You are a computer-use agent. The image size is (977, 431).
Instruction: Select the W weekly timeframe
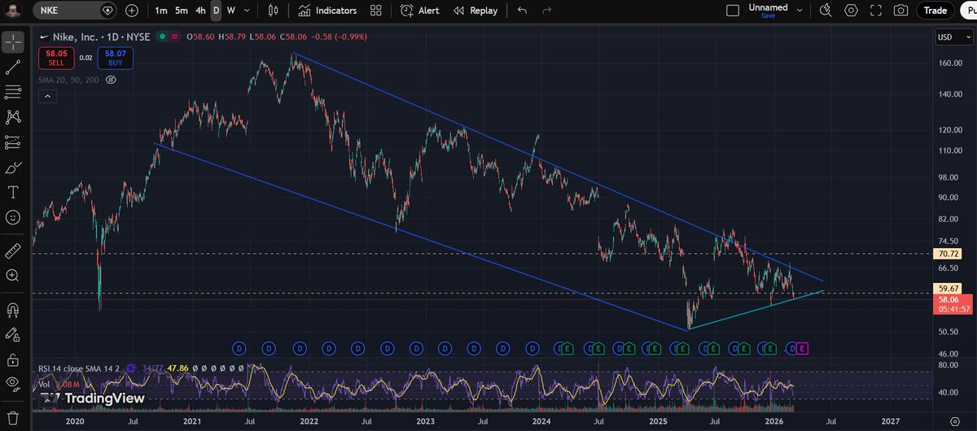[231, 11]
